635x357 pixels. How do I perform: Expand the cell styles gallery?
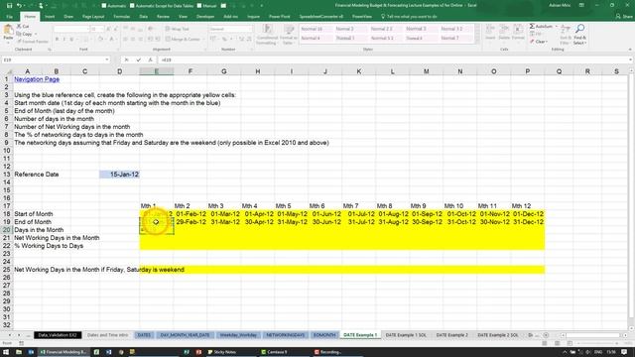coord(477,41)
